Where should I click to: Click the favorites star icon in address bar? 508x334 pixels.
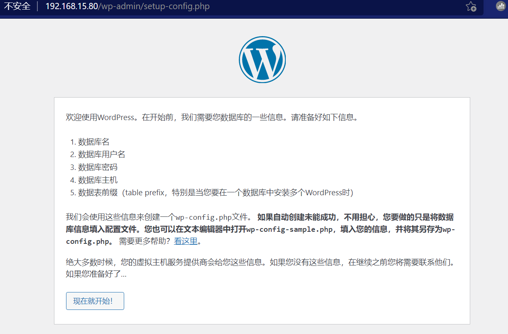(471, 7)
